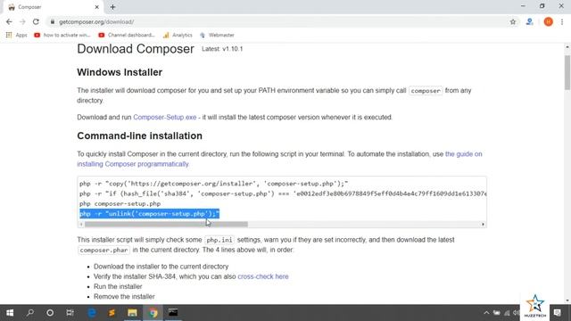Open Chrome's three-dot menu
Viewport: 571px width, 321px height.
pos(562,21)
